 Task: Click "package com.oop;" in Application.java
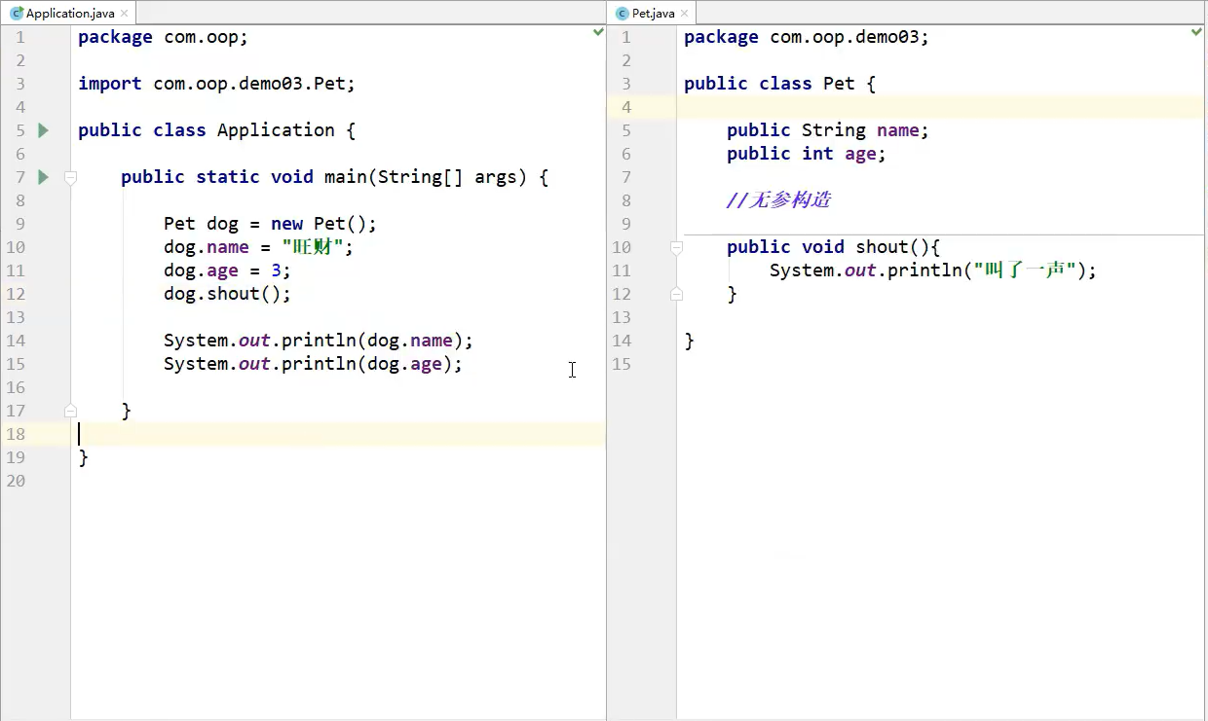(164, 37)
